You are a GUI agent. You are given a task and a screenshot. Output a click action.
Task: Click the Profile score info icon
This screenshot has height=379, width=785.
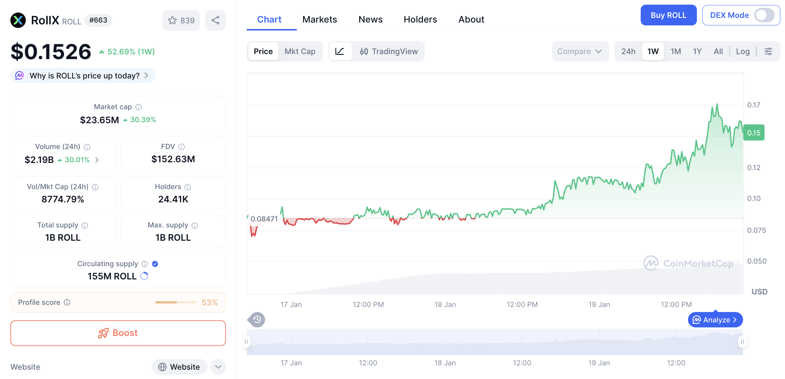[67, 302]
